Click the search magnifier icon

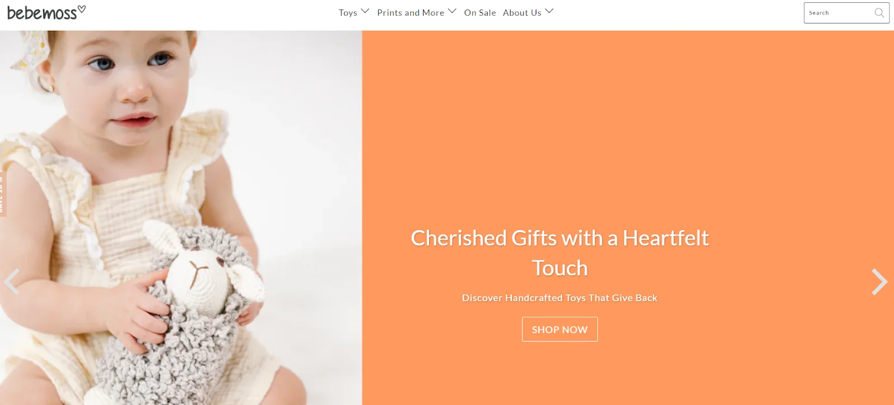point(879,13)
